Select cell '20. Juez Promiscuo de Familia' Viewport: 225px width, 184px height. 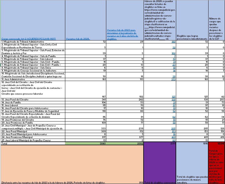coord(33,123)
